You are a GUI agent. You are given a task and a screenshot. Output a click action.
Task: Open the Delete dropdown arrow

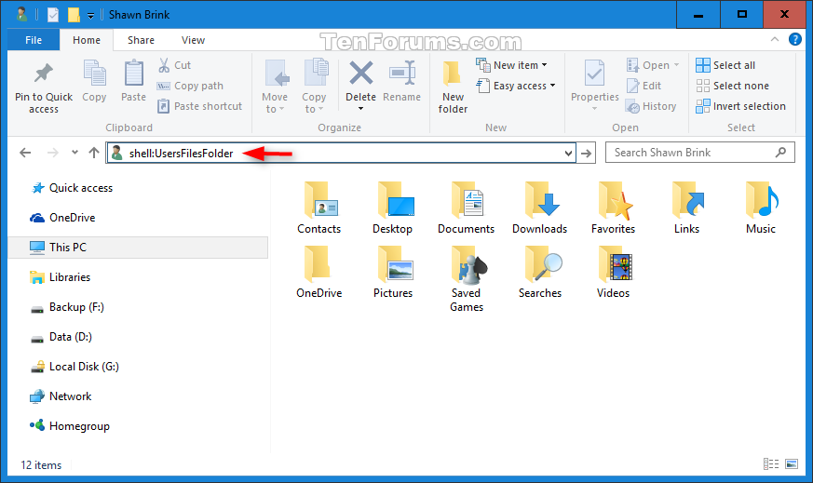[361, 109]
